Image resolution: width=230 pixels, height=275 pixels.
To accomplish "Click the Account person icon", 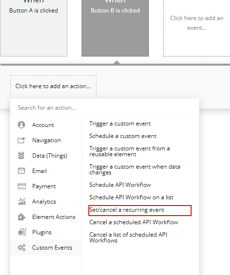I will (x=21, y=125).
